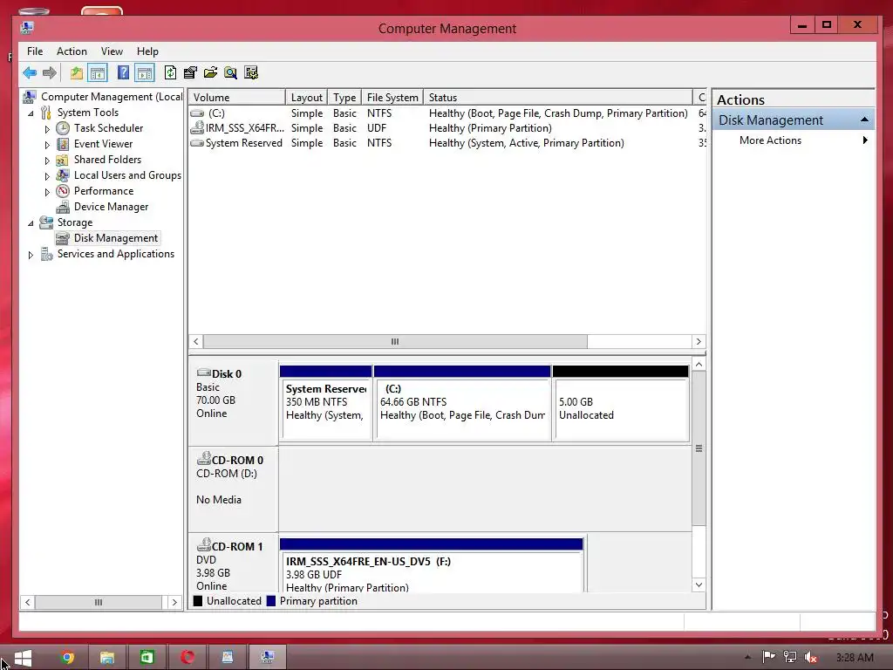Collapse the Disk Management actions section

pos(864,120)
